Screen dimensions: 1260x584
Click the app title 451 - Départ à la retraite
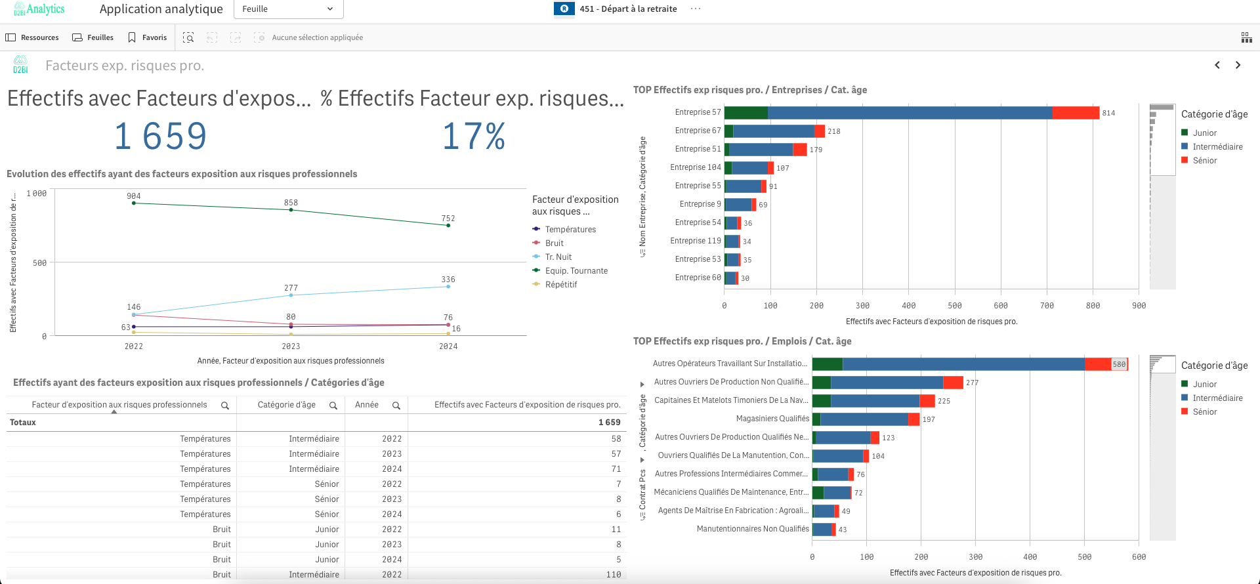coord(627,9)
